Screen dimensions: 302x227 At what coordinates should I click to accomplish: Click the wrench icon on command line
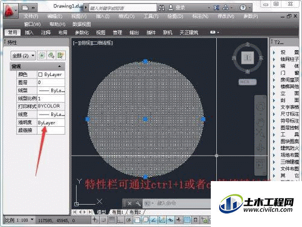(x=138, y=203)
